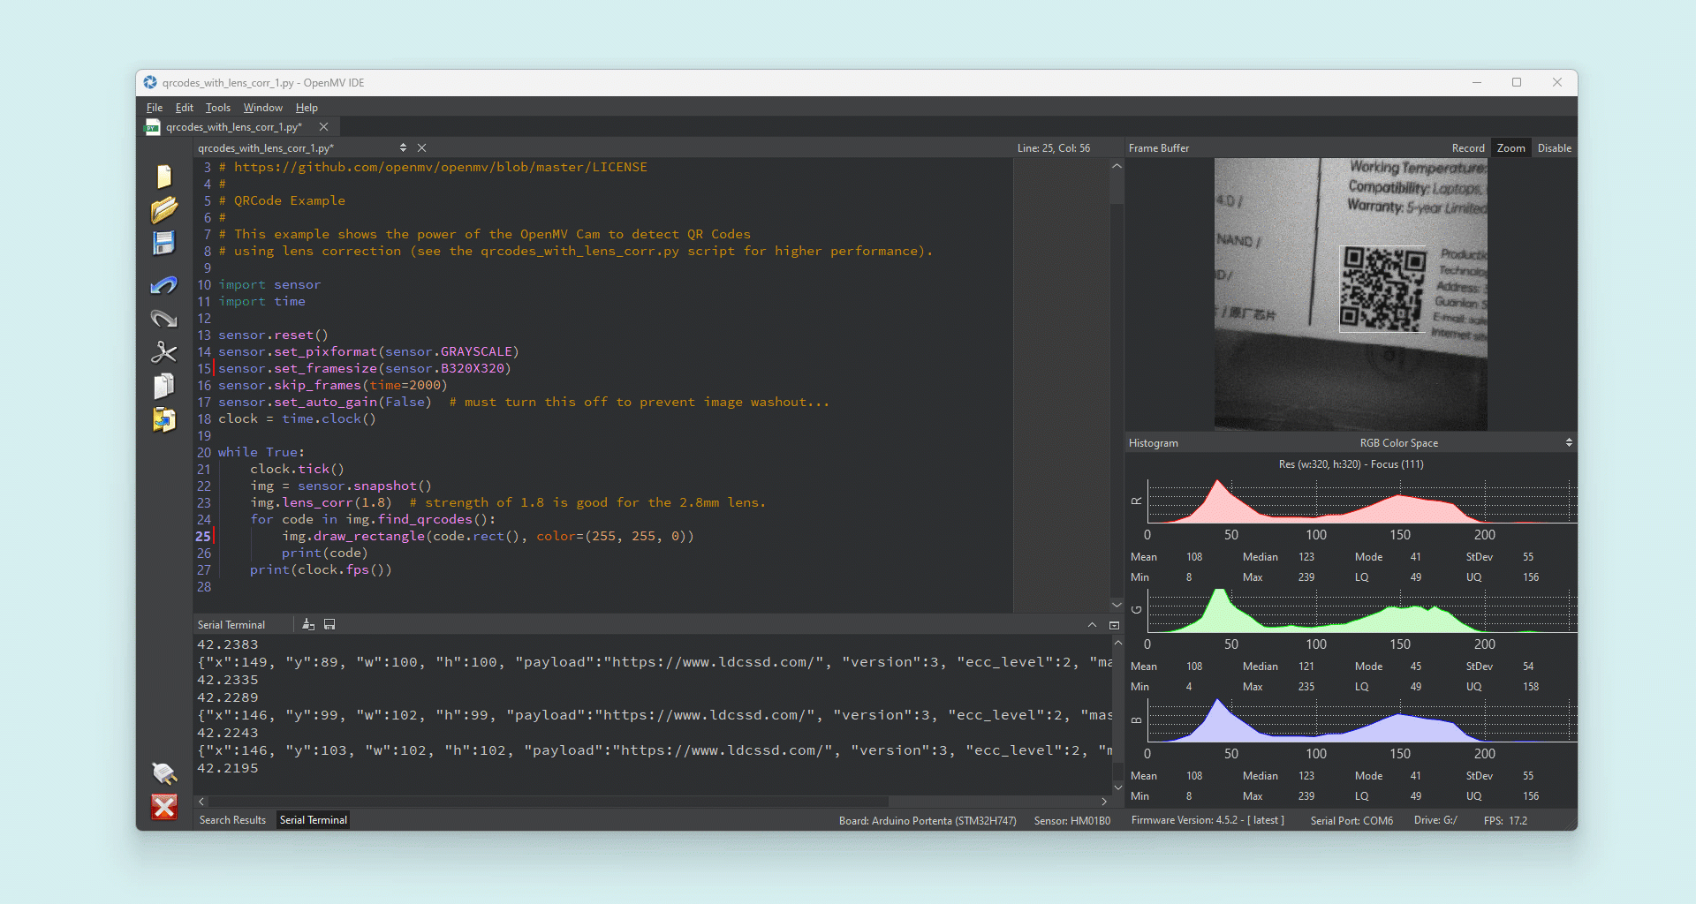The image size is (1696, 904).
Task: Open the Tools menu
Action: 217,108
